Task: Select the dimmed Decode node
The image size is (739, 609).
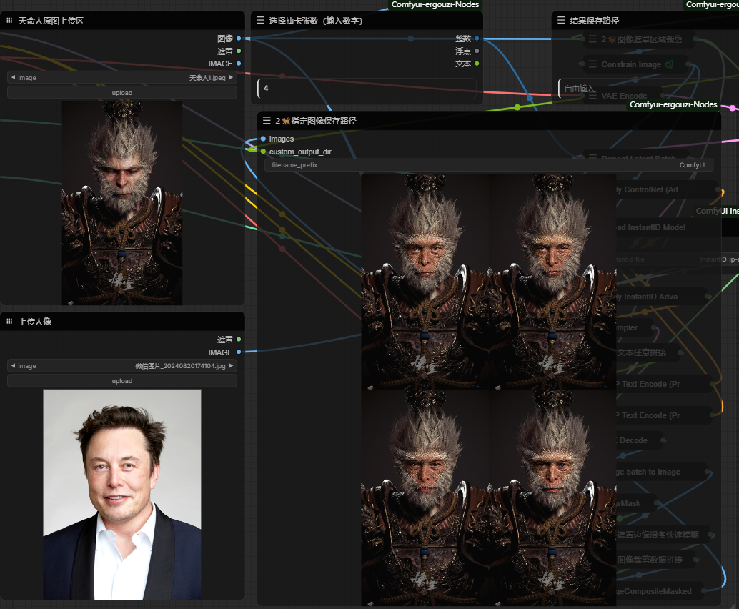Action: click(x=640, y=440)
